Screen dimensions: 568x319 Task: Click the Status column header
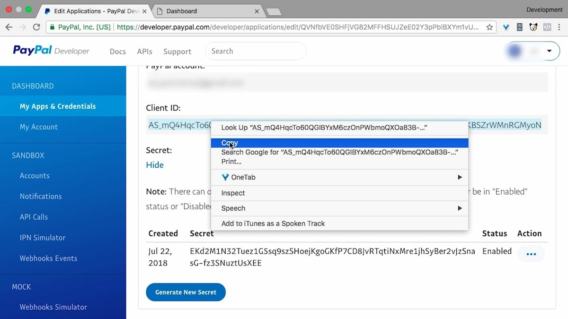[495, 233]
